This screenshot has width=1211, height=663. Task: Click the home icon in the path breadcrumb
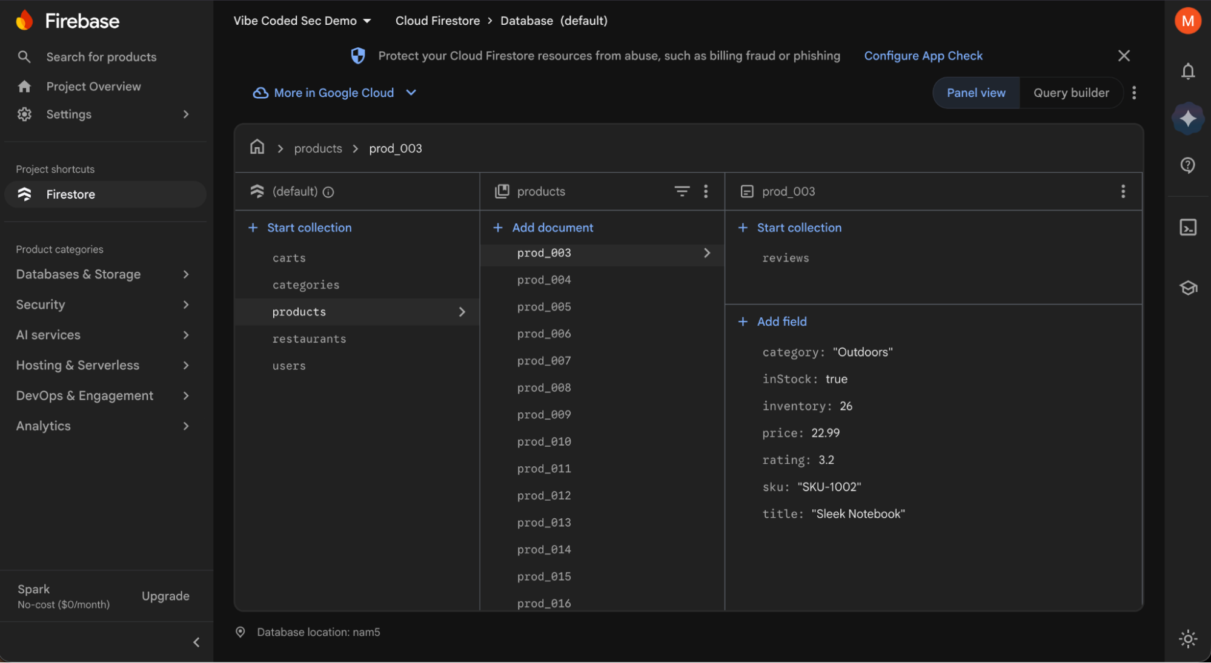257,147
